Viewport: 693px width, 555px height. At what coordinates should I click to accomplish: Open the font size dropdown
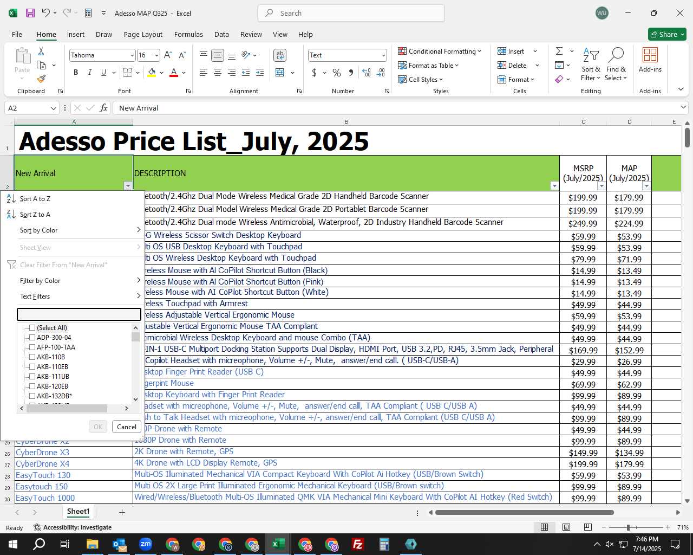(156, 55)
